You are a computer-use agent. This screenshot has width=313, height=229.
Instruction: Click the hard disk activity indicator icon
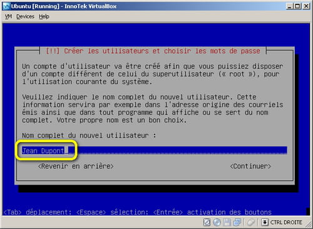[207, 222]
